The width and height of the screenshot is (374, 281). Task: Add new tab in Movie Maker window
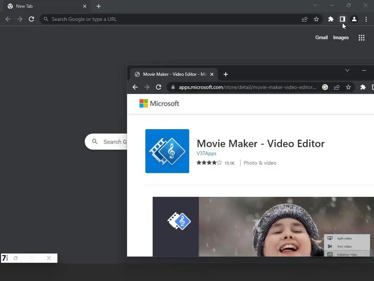(x=226, y=74)
